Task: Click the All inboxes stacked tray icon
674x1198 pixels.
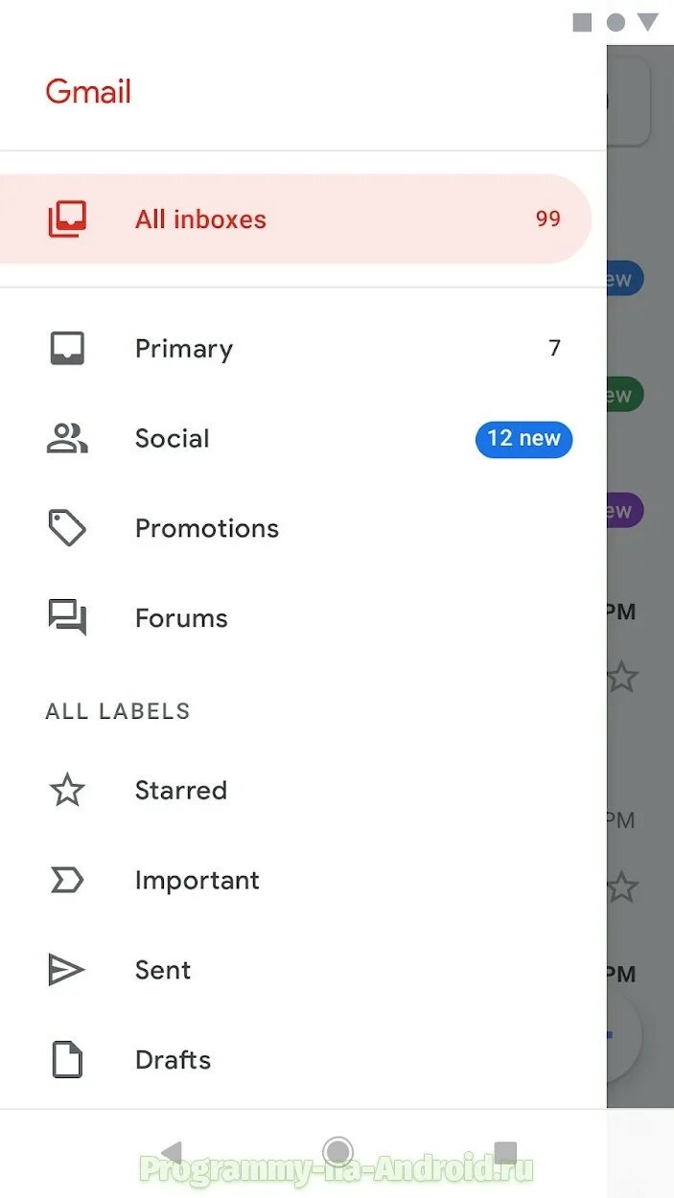Action: [x=67, y=219]
